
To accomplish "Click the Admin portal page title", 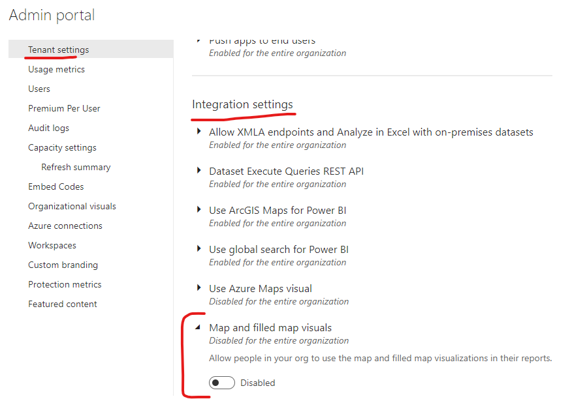I will 52,16.
